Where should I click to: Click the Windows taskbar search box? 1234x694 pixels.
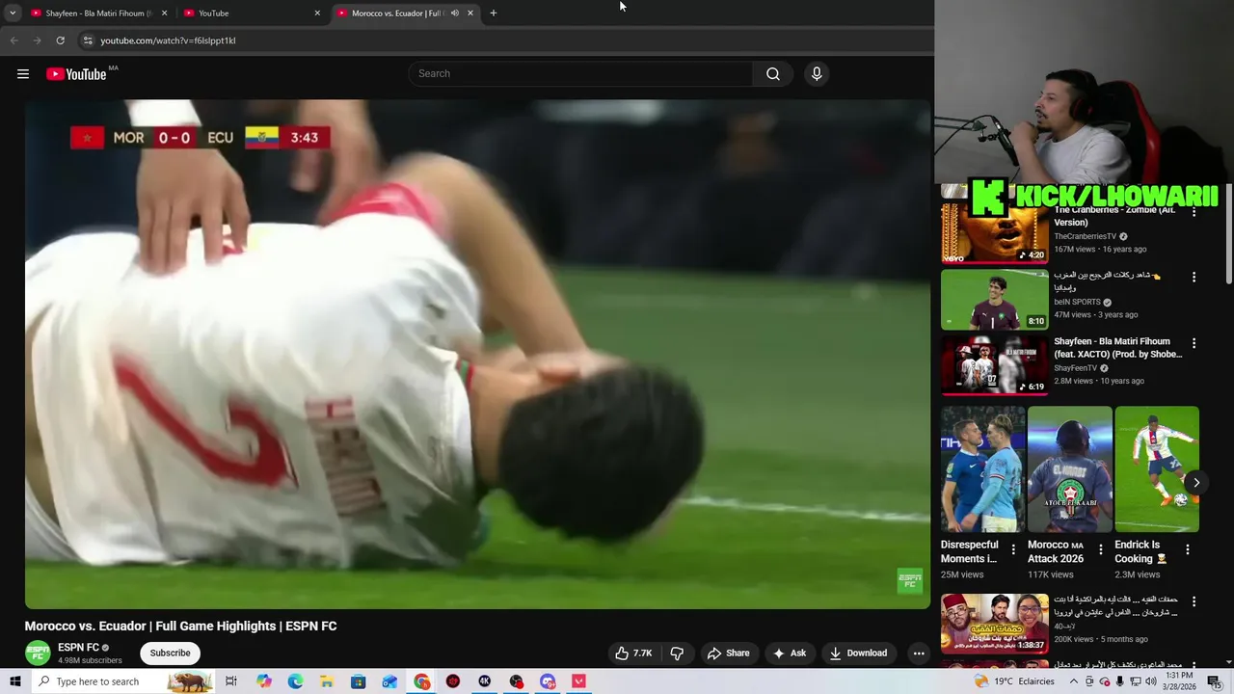pos(123,681)
